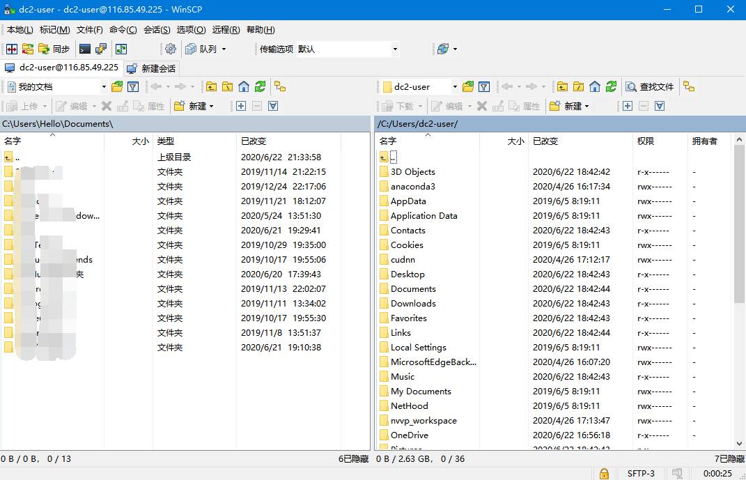Go to root directory in the remote panel

[x=579, y=86]
